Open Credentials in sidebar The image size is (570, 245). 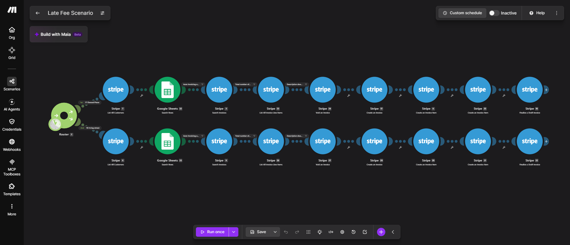(12, 125)
